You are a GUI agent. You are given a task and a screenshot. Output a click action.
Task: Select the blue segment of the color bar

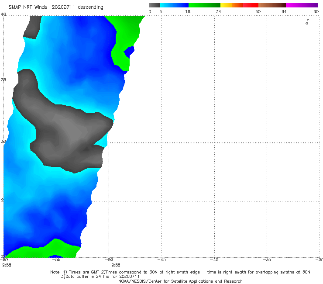pyautogui.click(x=174, y=5)
